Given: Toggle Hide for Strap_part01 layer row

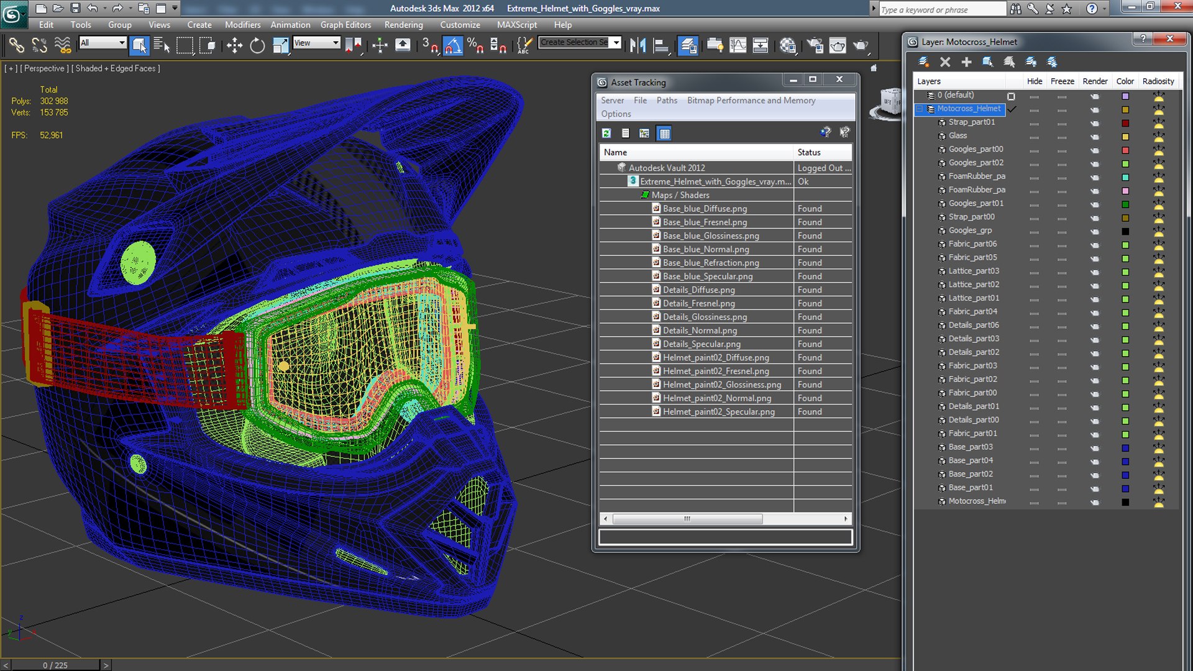Looking at the screenshot, I should tap(1034, 123).
